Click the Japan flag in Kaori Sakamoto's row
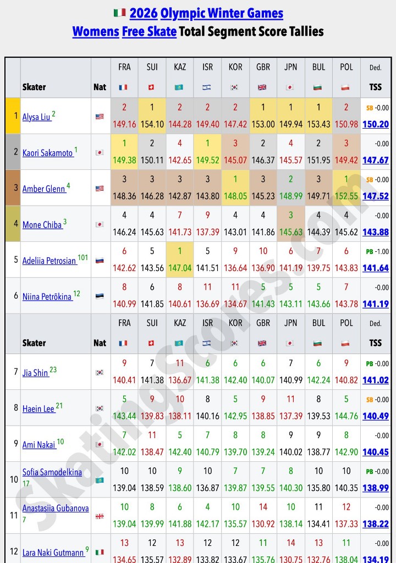396x563 pixels. pos(100,152)
